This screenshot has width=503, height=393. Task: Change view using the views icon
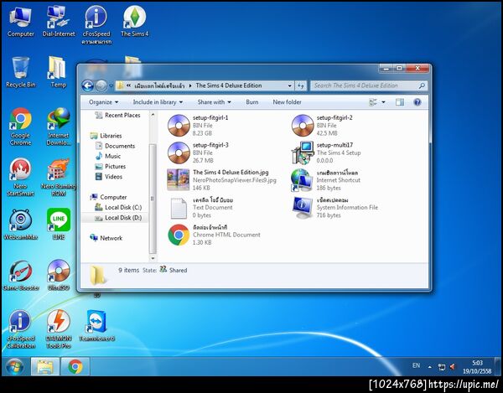pos(373,102)
